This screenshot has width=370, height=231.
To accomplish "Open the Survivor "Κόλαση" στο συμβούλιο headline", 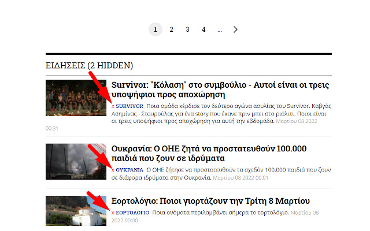I will (220, 90).
